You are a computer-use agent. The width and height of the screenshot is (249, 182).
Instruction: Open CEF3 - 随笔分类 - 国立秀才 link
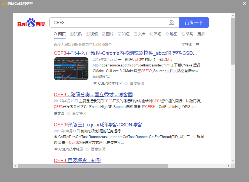(93, 94)
